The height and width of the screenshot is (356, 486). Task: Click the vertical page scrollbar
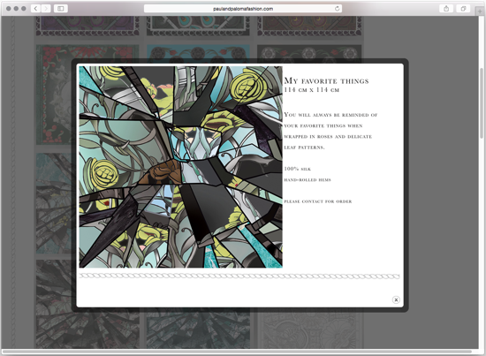coord(482,103)
